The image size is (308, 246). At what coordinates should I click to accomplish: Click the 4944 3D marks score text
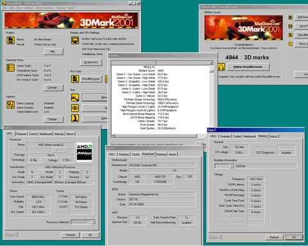[x=247, y=58]
